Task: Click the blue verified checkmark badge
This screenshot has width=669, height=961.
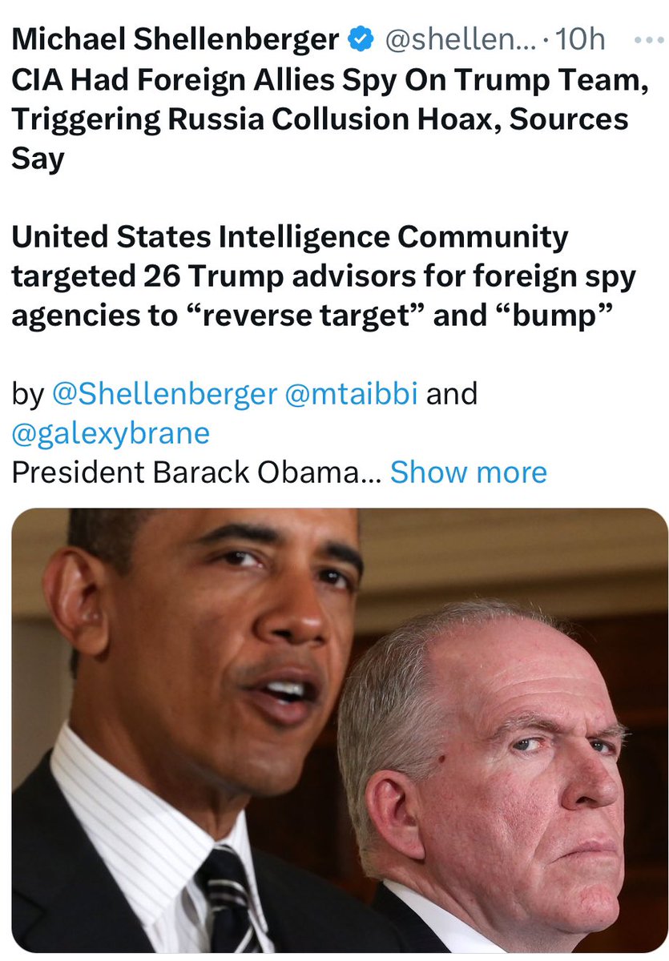Action: click(x=359, y=38)
